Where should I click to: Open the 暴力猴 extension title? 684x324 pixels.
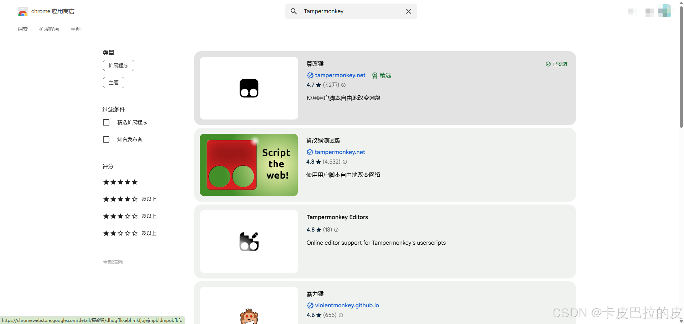click(315, 294)
